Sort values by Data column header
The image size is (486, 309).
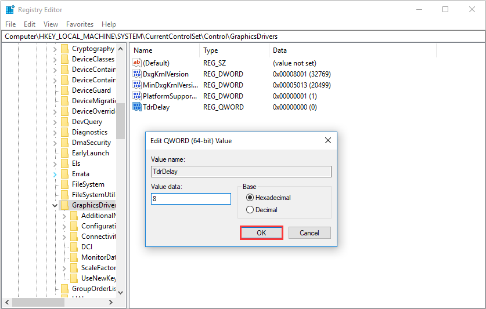(x=352, y=50)
